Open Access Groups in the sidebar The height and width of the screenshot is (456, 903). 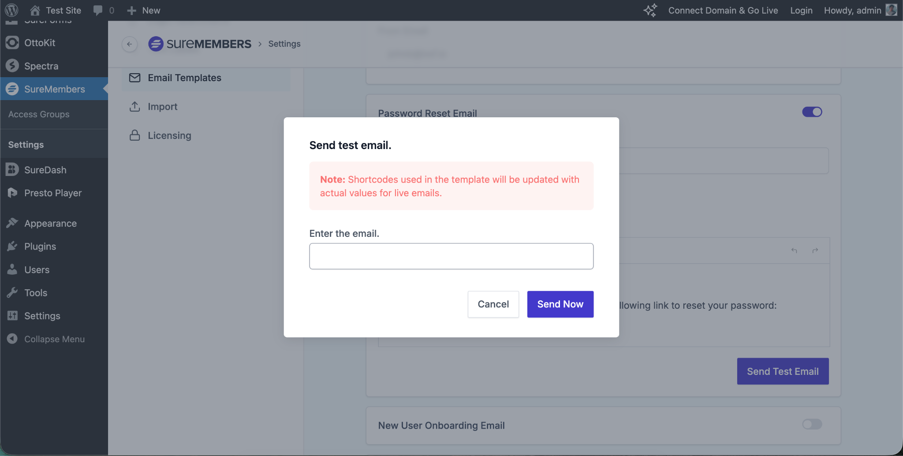39,114
